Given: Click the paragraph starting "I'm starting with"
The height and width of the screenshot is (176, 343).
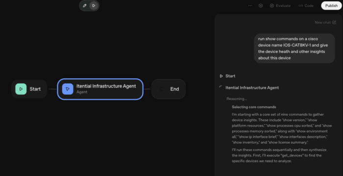Looking at the screenshot, I should click(282, 129).
